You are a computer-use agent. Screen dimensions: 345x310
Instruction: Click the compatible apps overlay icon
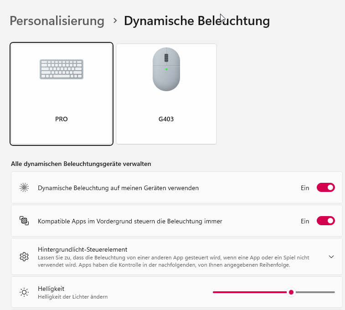click(x=24, y=221)
